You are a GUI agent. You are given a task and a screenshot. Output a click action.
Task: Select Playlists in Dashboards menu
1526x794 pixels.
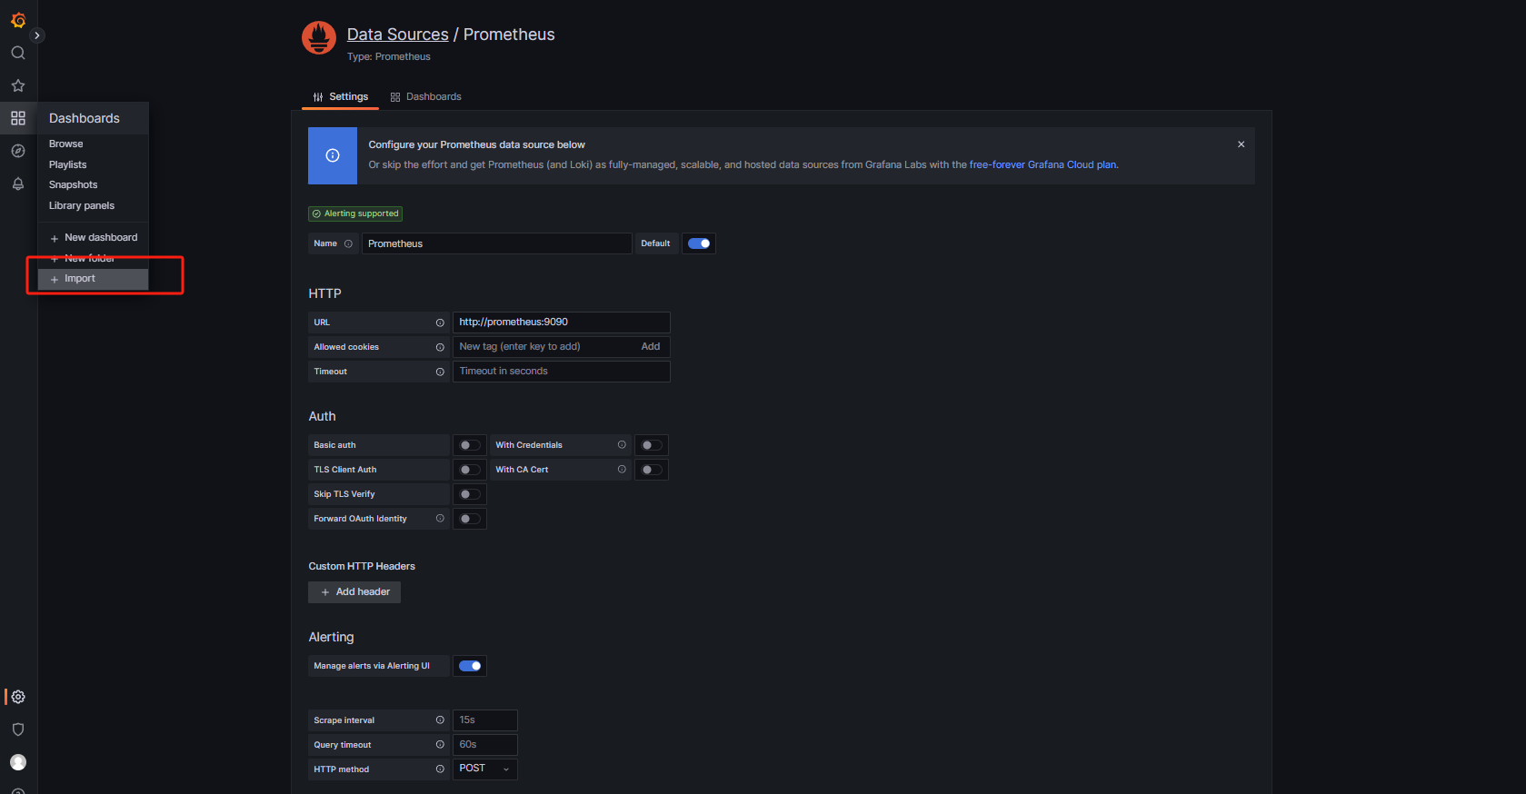coord(67,164)
